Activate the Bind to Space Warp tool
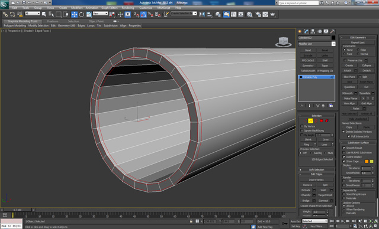The image size is (379, 229). pos(20,14)
